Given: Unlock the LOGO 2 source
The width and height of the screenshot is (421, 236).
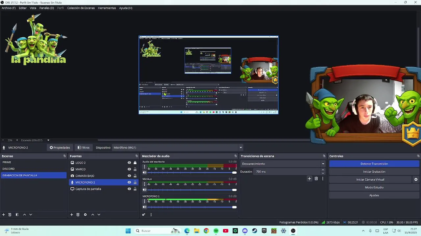Looking at the screenshot, I should tap(135, 163).
